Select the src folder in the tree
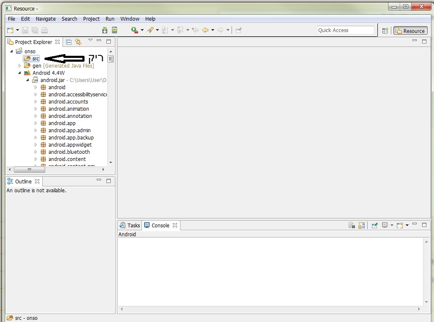434x322 pixels. [x=35, y=58]
